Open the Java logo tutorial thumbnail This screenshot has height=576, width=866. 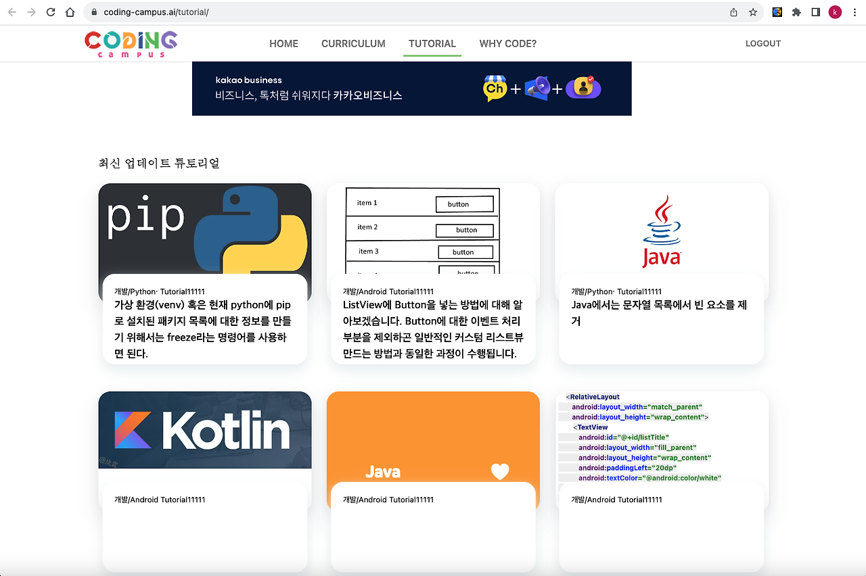coord(662,229)
